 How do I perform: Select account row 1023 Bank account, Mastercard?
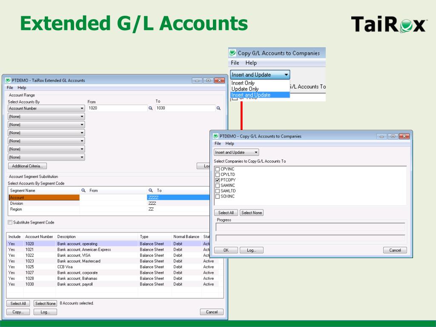pos(112,261)
